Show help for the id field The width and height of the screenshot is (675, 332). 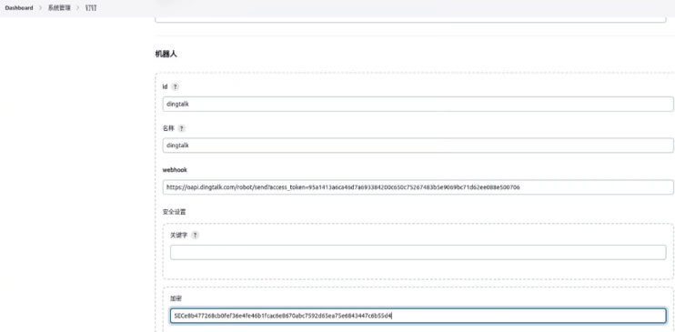(175, 86)
